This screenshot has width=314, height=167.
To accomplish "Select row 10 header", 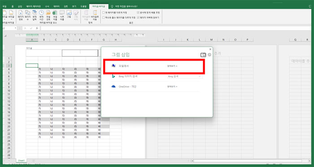I will click(x=9, y=91).
